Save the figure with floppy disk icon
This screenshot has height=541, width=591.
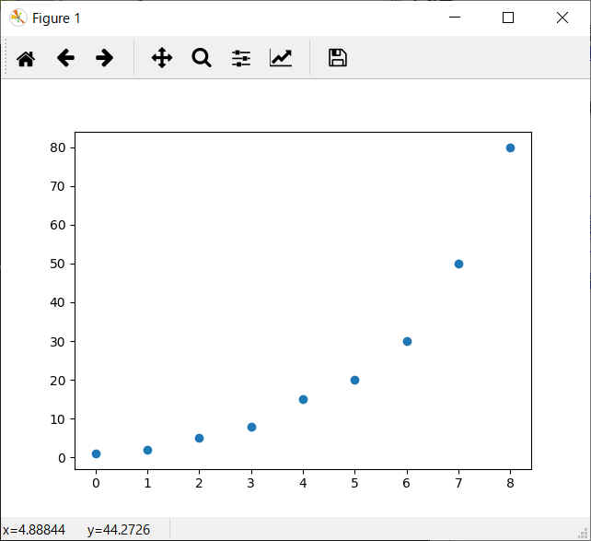tap(338, 58)
